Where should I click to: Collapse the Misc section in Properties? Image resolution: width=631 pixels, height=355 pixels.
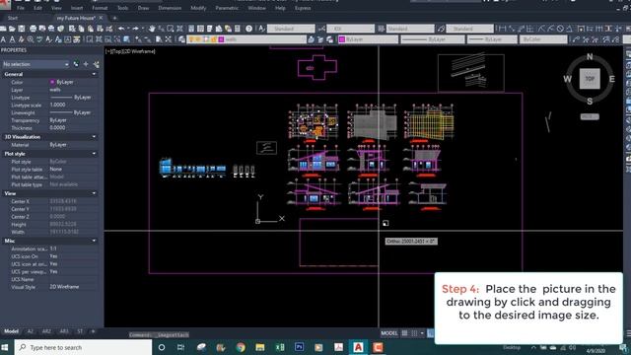[x=95, y=241]
